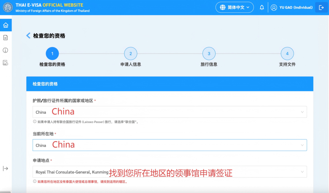Expand the 当前所在地 dropdown

click(x=170, y=145)
